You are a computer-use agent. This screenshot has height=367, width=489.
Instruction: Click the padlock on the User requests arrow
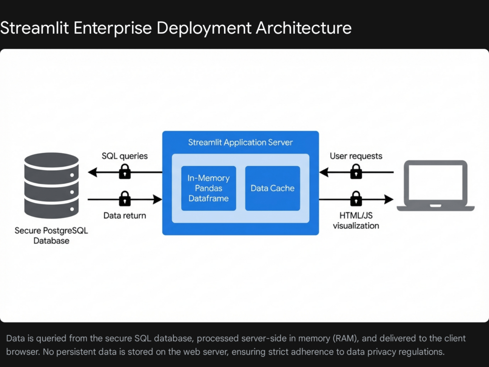coord(356,171)
